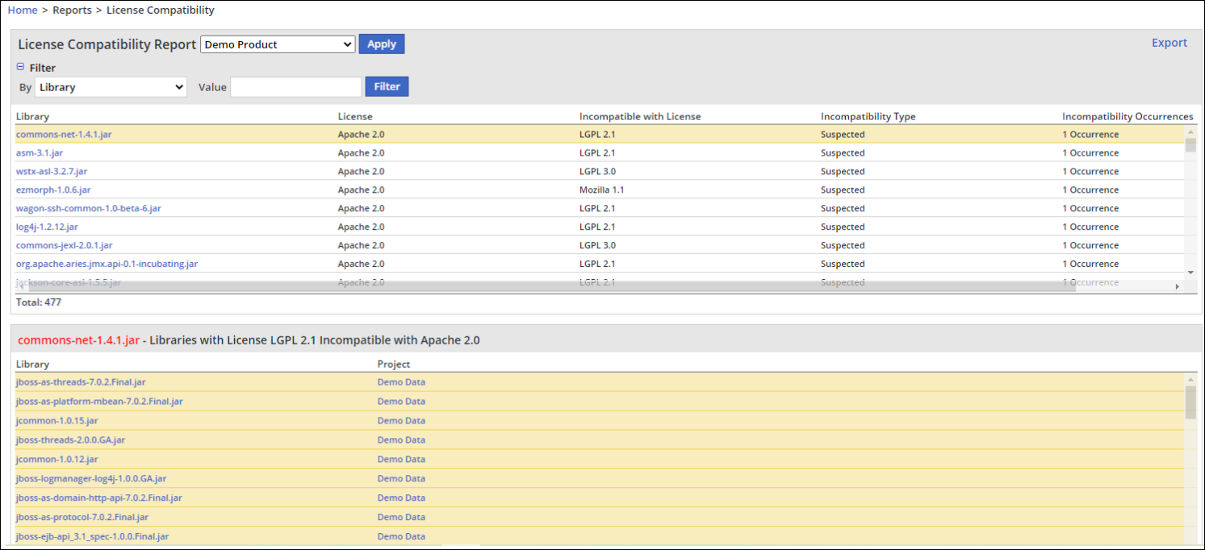
Task: Click scroll up arrow in lower table
Action: click(1190, 380)
